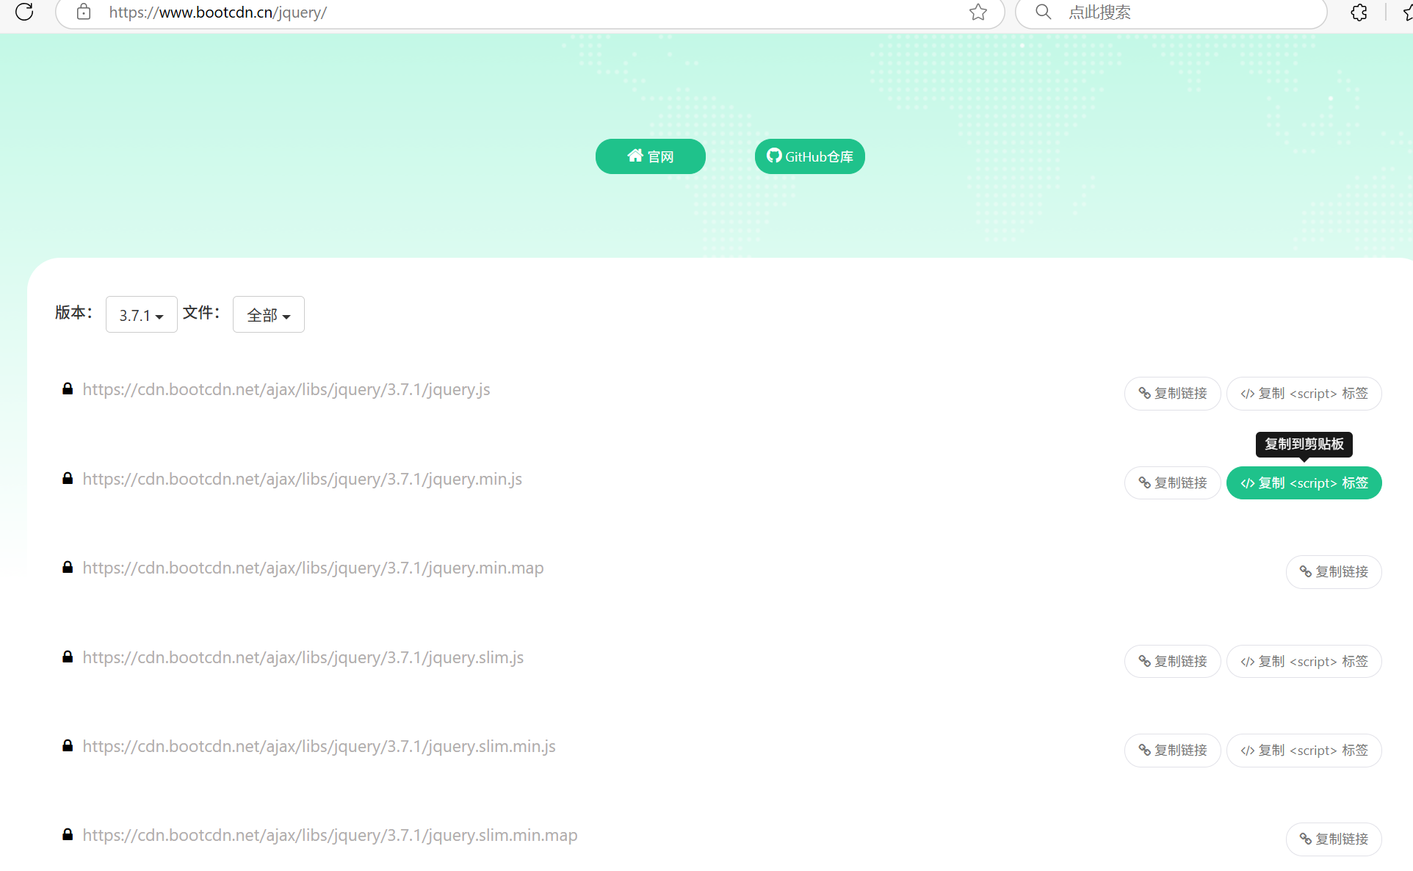Viewport: 1413px width, 871px height.
Task: Copy link for jquery.js file
Action: point(1172,394)
